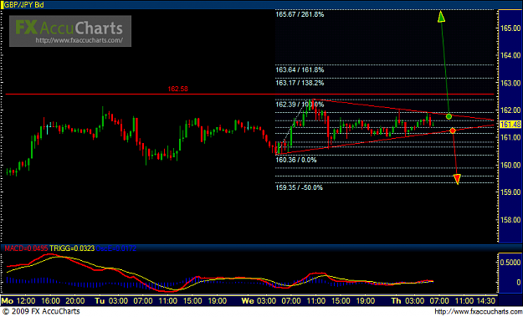The width and height of the screenshot is (523, 317).
Task: Click the 165.00 price axis label
Action: pyautogui.click(x=511, y=28)
